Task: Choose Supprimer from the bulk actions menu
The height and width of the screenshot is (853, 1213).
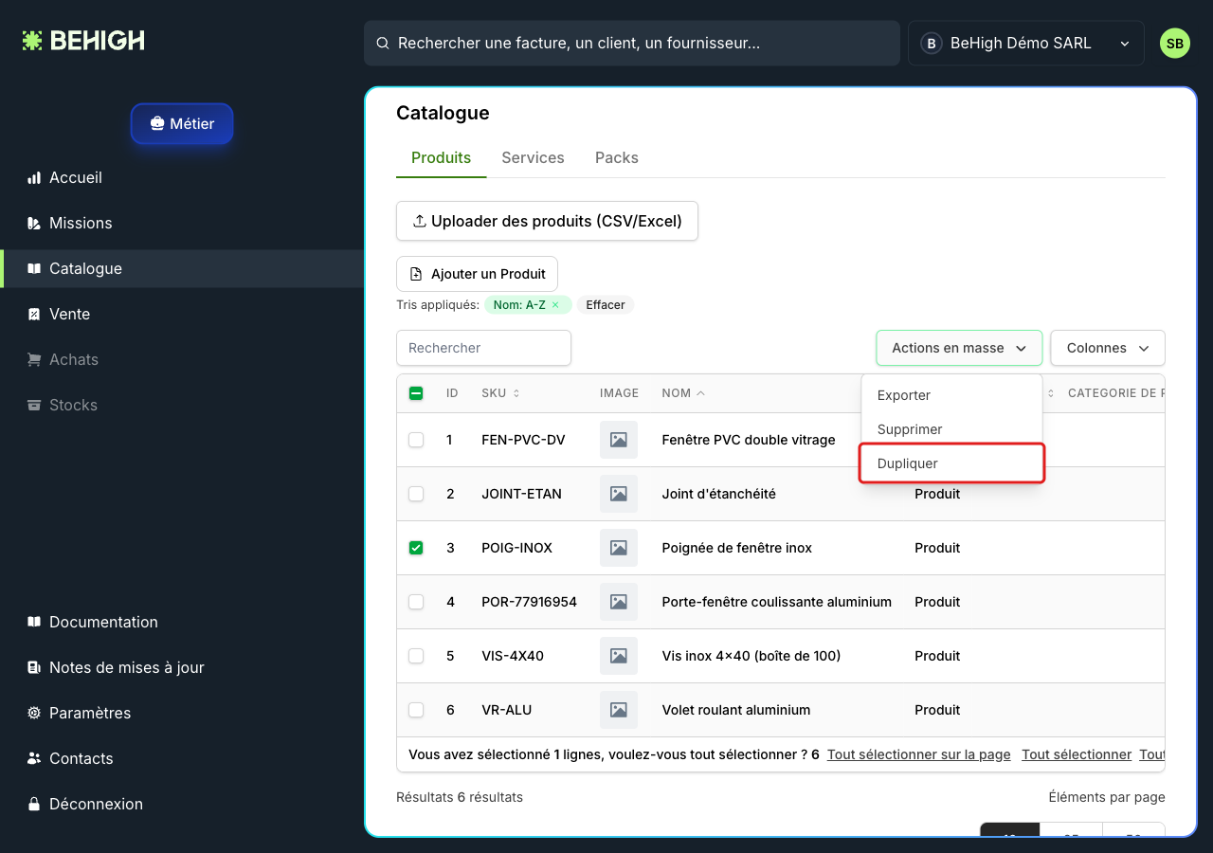Action: point(951,429)
